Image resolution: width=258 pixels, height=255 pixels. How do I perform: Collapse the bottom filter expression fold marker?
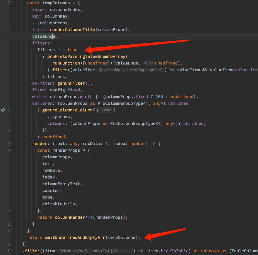[x=10, y=251]
